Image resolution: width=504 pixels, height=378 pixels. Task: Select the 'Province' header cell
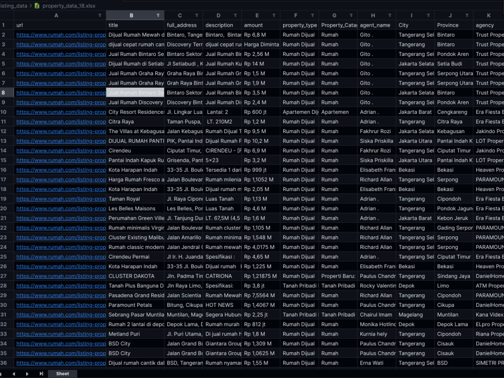coord(454,25)
